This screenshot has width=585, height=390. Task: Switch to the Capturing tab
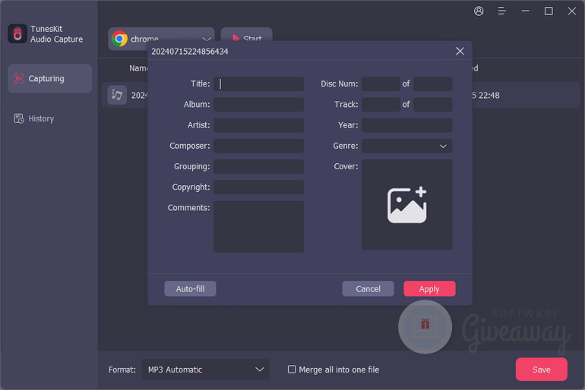coord(49,79)
